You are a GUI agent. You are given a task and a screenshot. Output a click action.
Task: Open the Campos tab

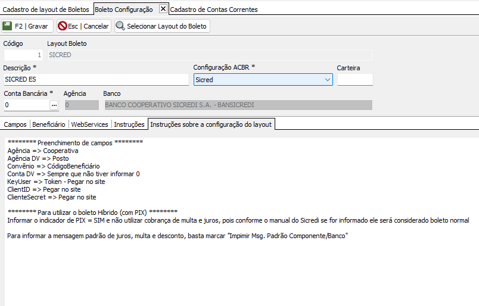pyautogui.click(x=15, y=124)
